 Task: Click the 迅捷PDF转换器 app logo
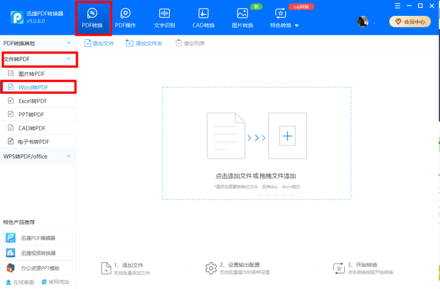click(17, 17)
